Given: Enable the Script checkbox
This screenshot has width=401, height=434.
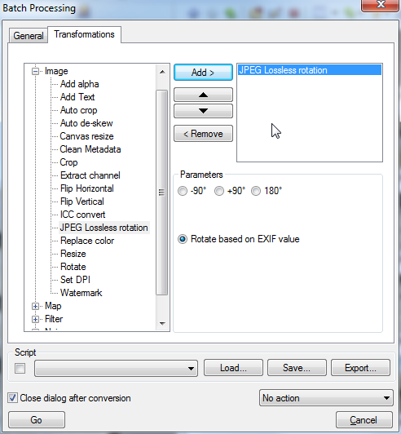Looking at the screenshot, I should click(x=20, y=369).
